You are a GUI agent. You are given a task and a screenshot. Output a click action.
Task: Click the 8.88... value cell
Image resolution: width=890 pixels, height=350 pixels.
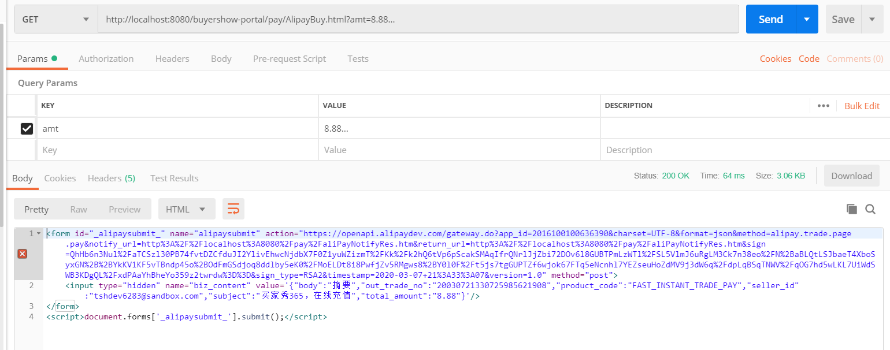tap(459, 128)
